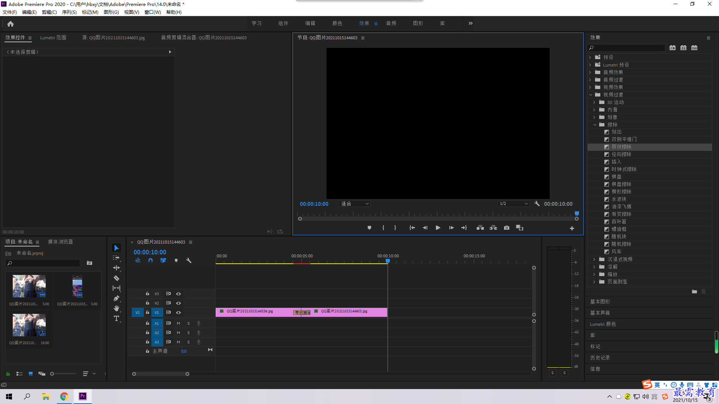Click the effects search field
Screen dimensions: 719x404
[627, 48]
